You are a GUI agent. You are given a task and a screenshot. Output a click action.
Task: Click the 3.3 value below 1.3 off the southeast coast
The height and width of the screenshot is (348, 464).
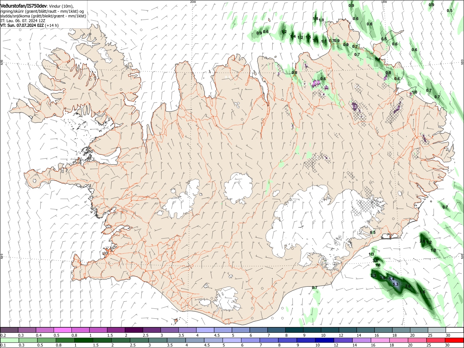(x=375, y=261)
